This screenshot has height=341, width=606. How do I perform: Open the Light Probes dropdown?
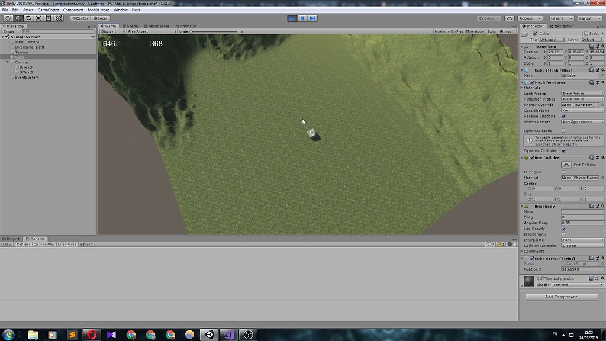pyautogui.click(x=582, y=94)
